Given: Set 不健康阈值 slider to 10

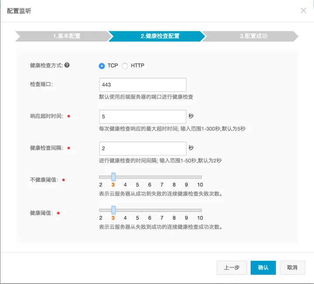Looking at the screenshot, I should pyautogui.click(x=200, y=177).
